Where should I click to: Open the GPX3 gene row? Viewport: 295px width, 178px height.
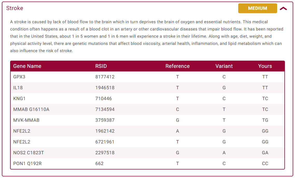click(x=19, y=77)
